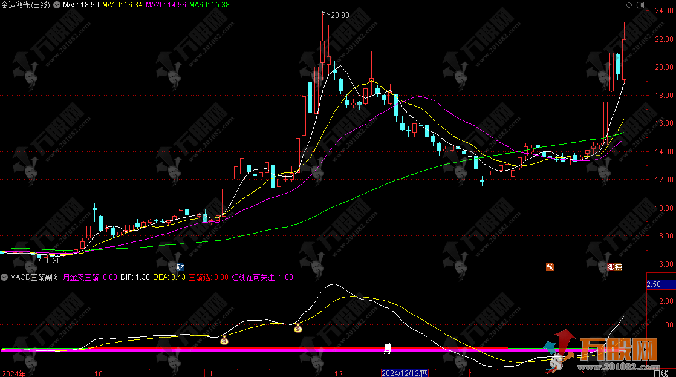
Task: Click the diamond icon at top right
Action: tap(629, 5)
